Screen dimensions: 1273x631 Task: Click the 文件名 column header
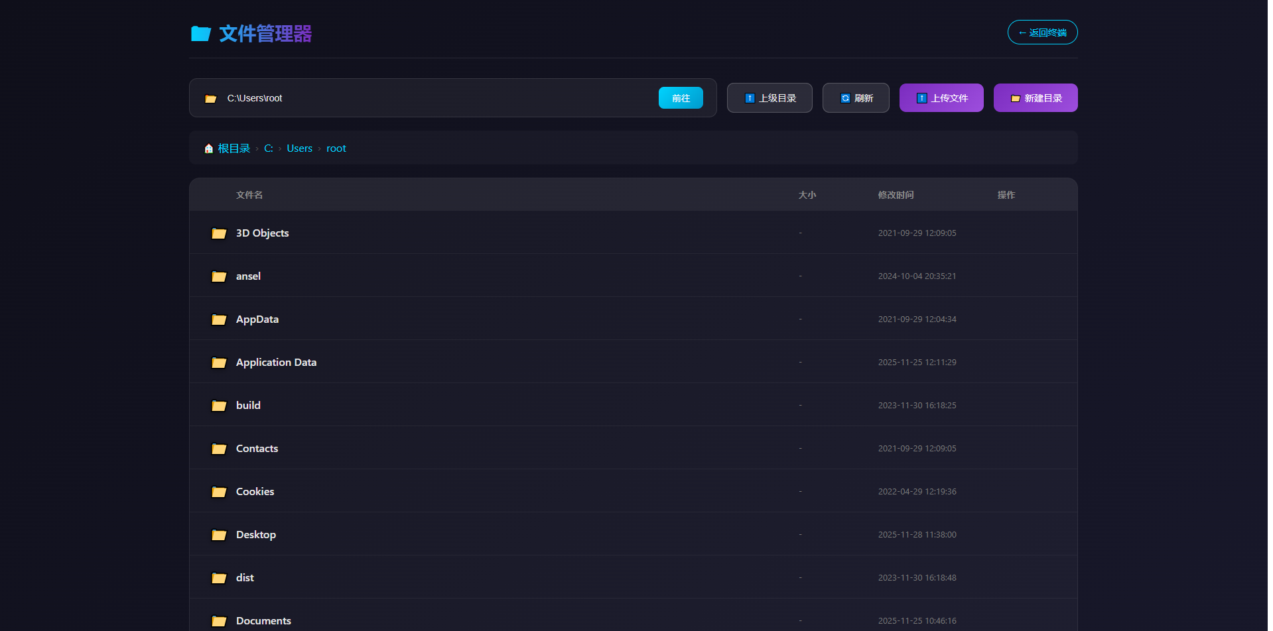pyautogui.click(x=249, y=195)
